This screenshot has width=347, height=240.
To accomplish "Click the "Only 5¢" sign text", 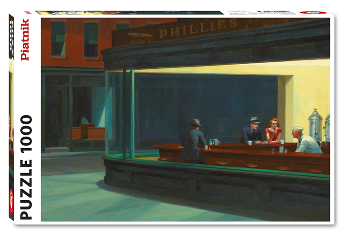I will [x=142, y=41].
